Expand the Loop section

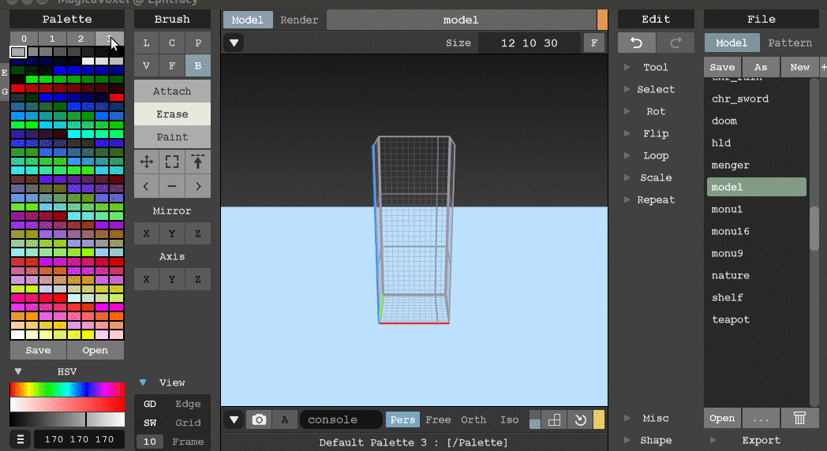pyautogui.click(x=656, y=155)
